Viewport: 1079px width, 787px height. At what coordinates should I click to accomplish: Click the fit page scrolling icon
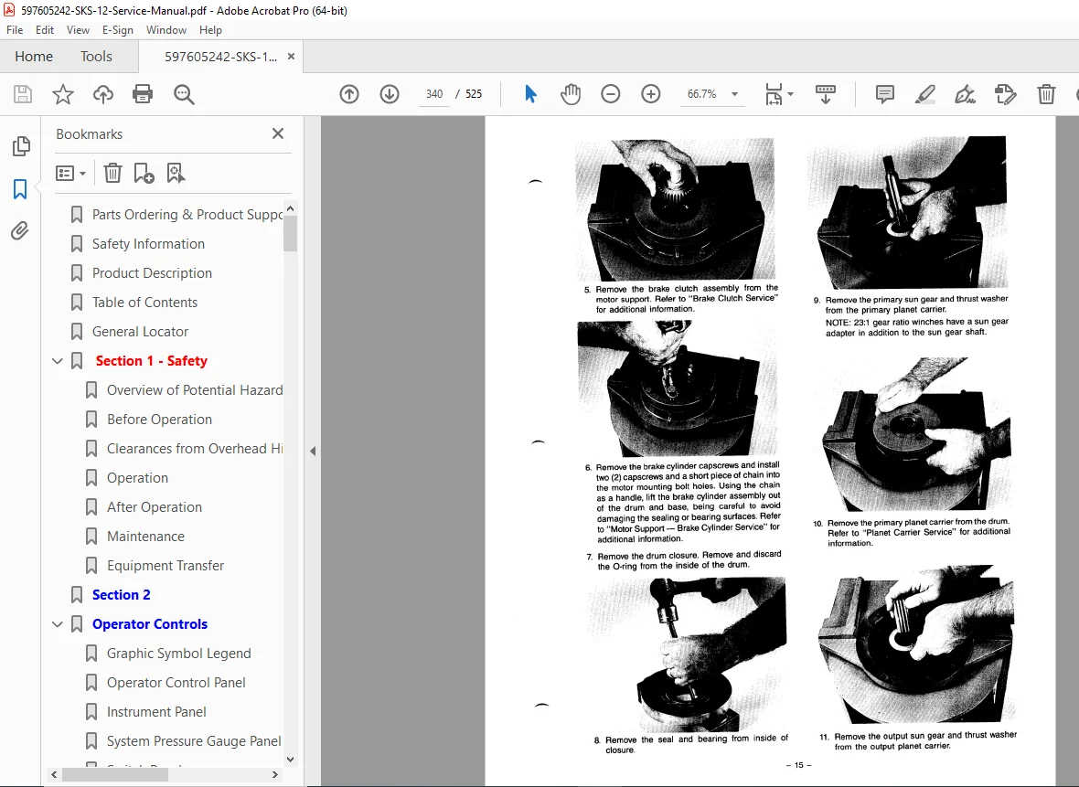[x=774, y=94]
